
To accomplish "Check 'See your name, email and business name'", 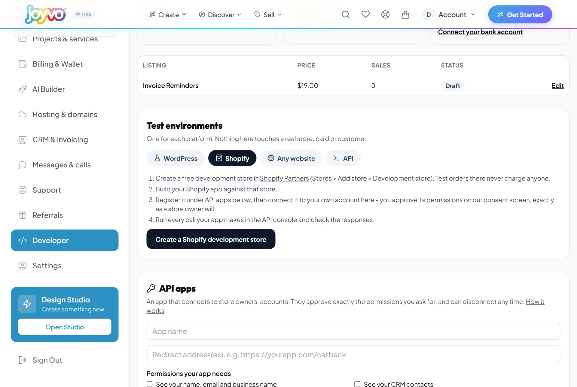I will pyautogui.click(x=149, y=384).
